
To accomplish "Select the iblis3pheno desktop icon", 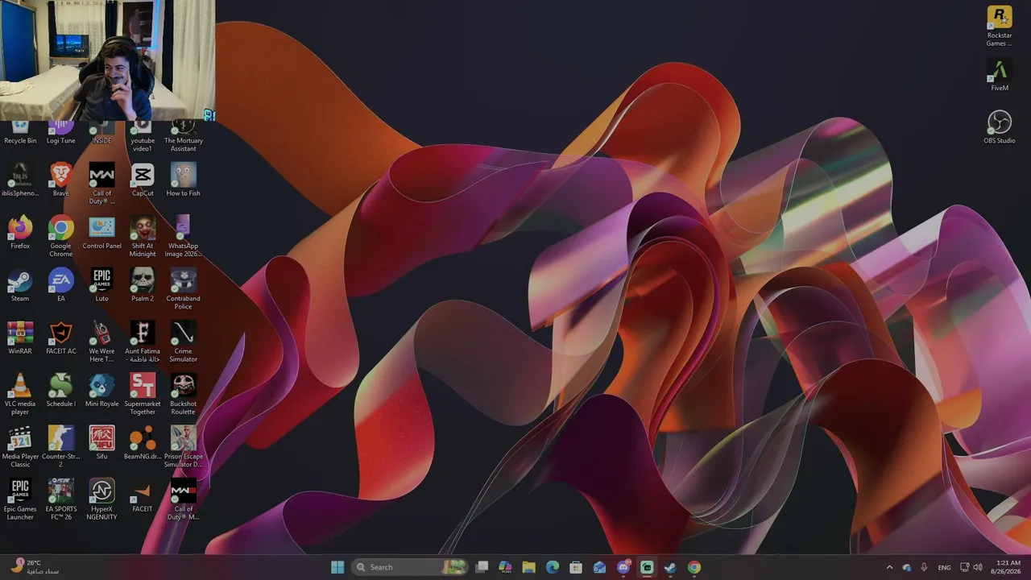I will point(20,180).
